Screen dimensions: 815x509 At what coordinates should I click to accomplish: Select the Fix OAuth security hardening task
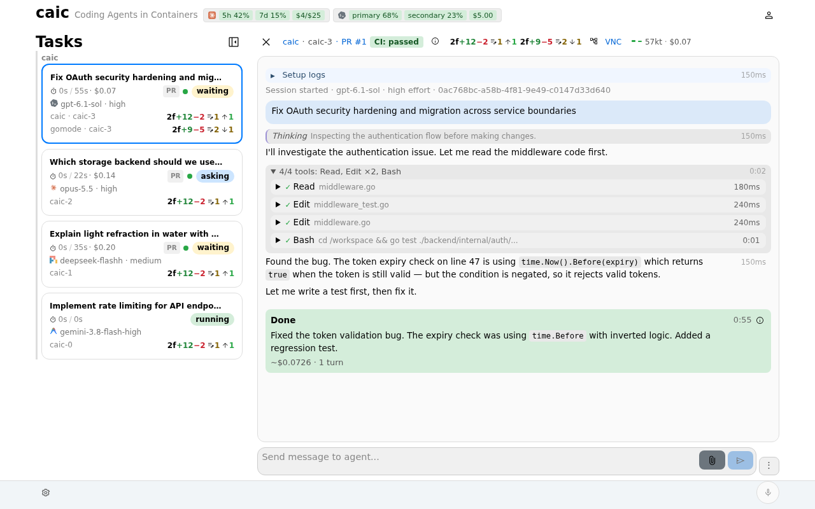click(x=142, y=104)
